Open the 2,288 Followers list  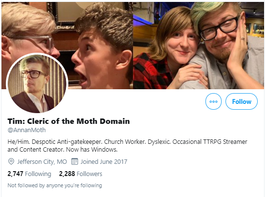click(81, 174)
